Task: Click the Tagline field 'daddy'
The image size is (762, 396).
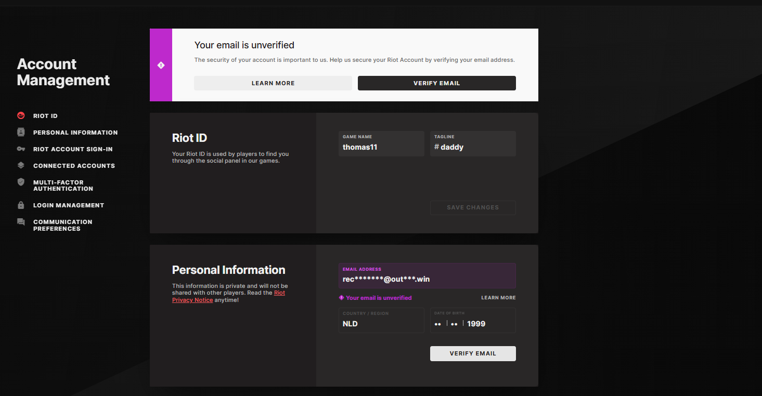Action: point(473,143)
